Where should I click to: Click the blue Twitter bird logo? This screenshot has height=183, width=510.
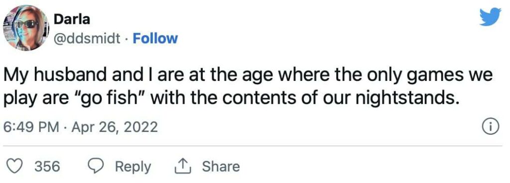[491, 16]
